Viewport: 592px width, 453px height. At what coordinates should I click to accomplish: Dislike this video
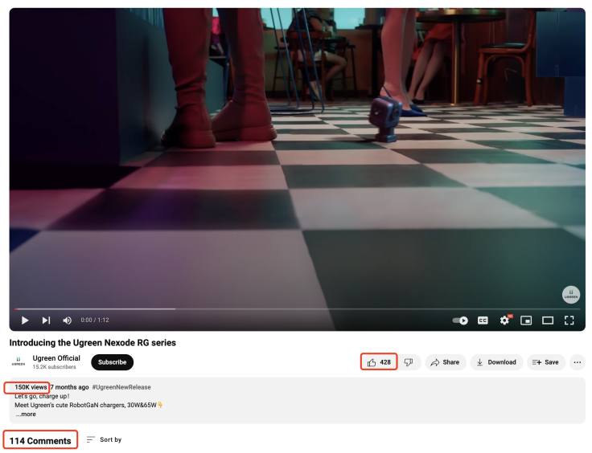pyautogui.click(x=409, y=362)
